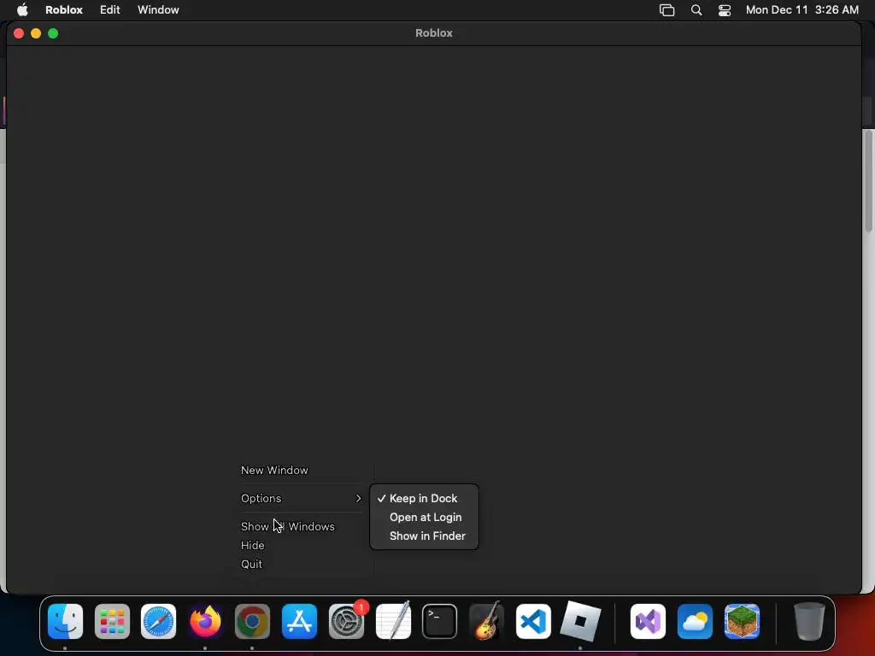Open Control Center in menu bar

pos(725,10)
